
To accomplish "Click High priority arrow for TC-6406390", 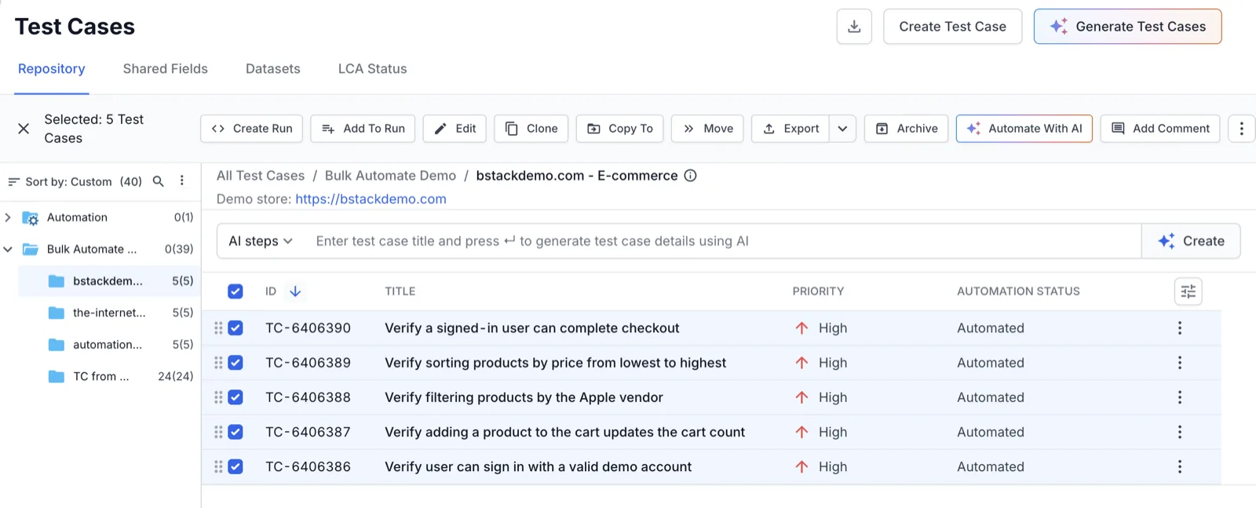I will tap(801, 328).
